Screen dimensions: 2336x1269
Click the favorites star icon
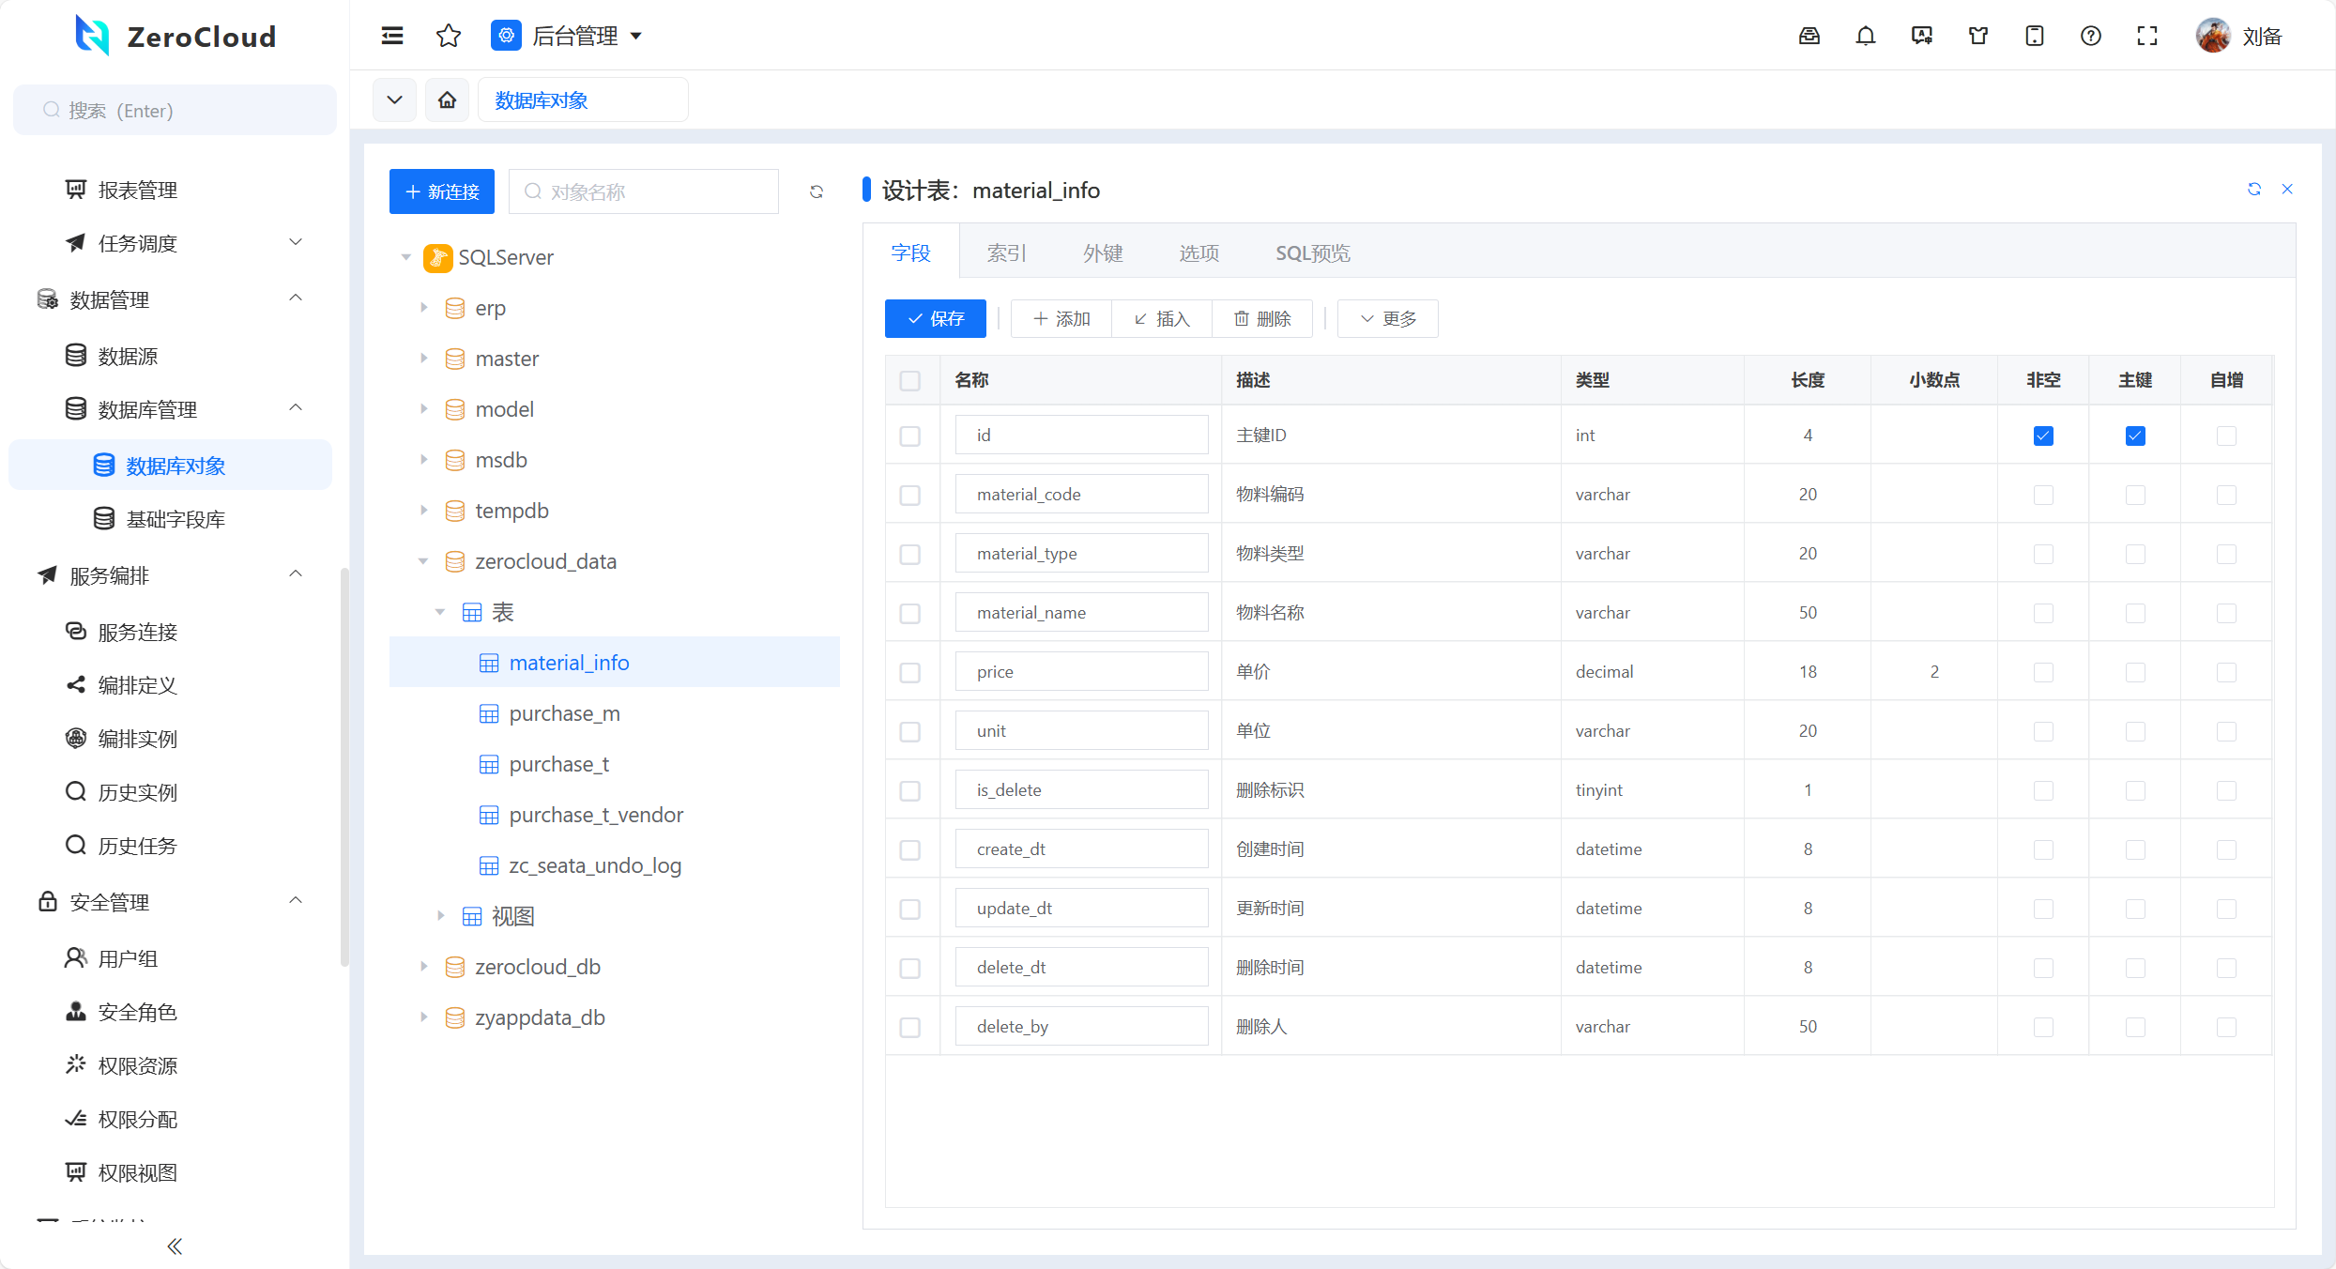[449, 36]
